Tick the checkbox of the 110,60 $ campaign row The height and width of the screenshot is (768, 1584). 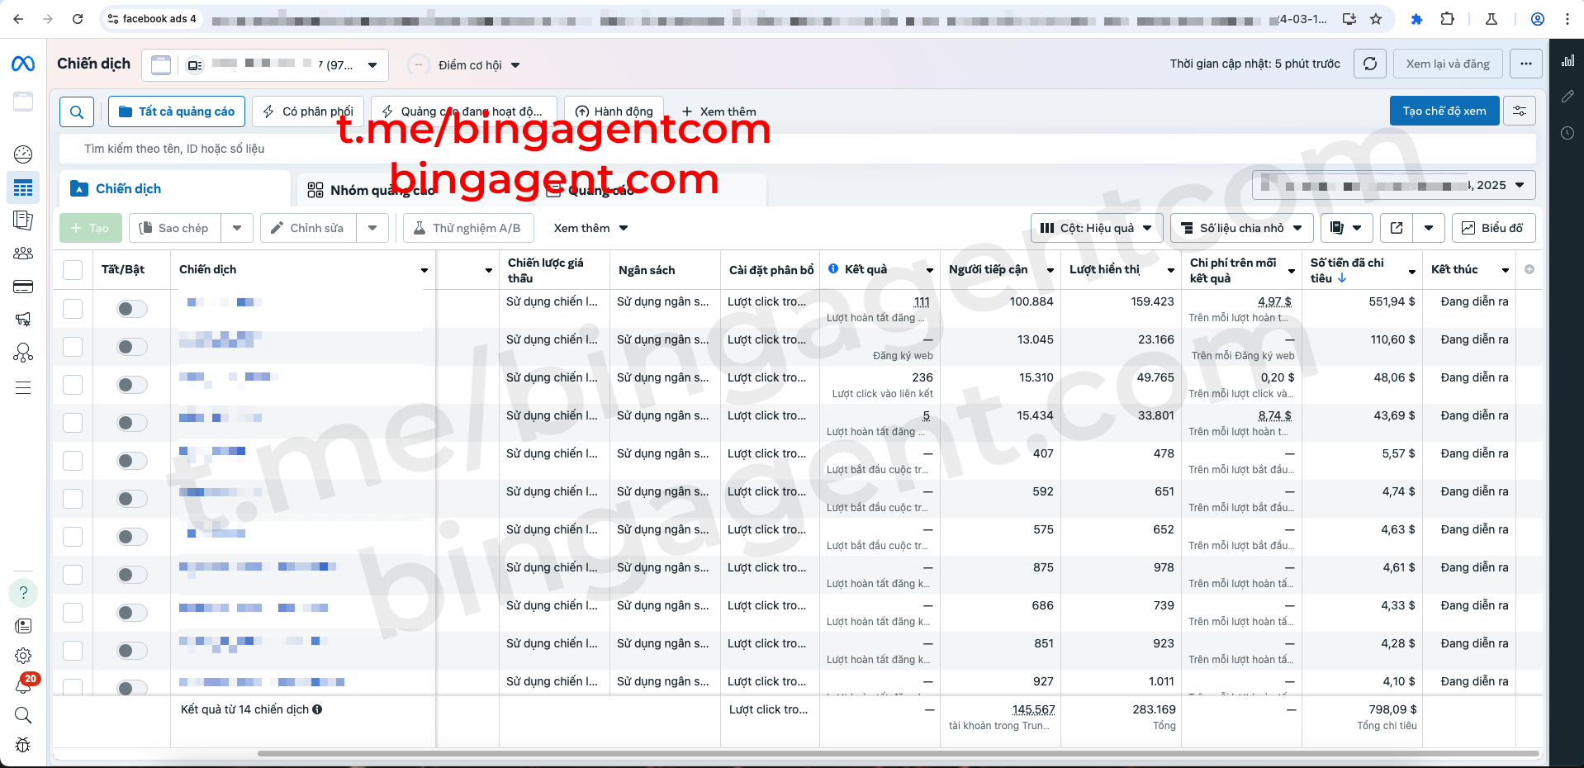click(x=73, y=347)
